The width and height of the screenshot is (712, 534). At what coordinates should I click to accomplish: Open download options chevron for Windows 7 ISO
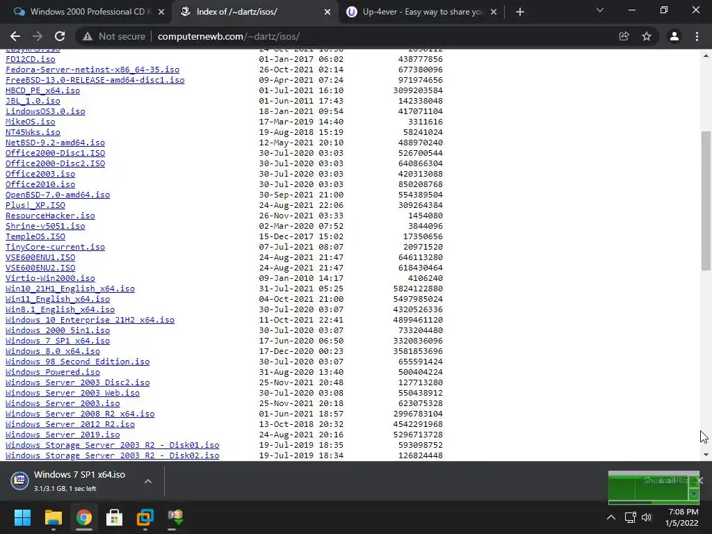click(x=148, y=481)
